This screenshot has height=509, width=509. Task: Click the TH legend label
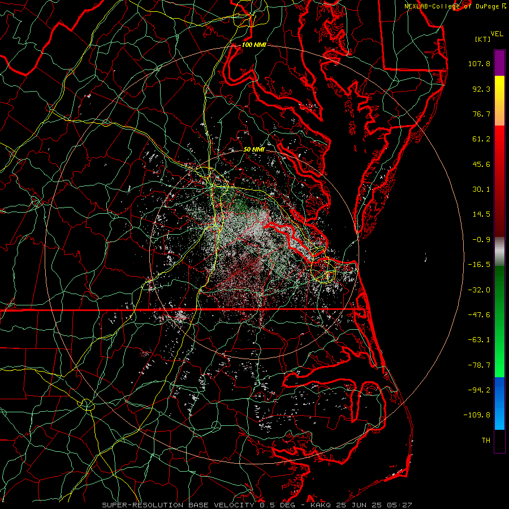pos(486,441)
